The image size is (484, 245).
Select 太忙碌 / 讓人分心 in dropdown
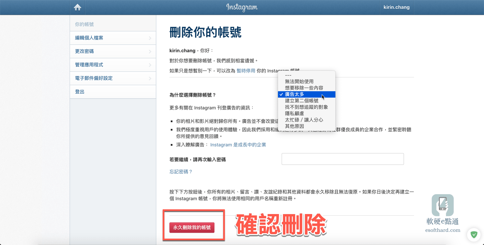[307, 120]
